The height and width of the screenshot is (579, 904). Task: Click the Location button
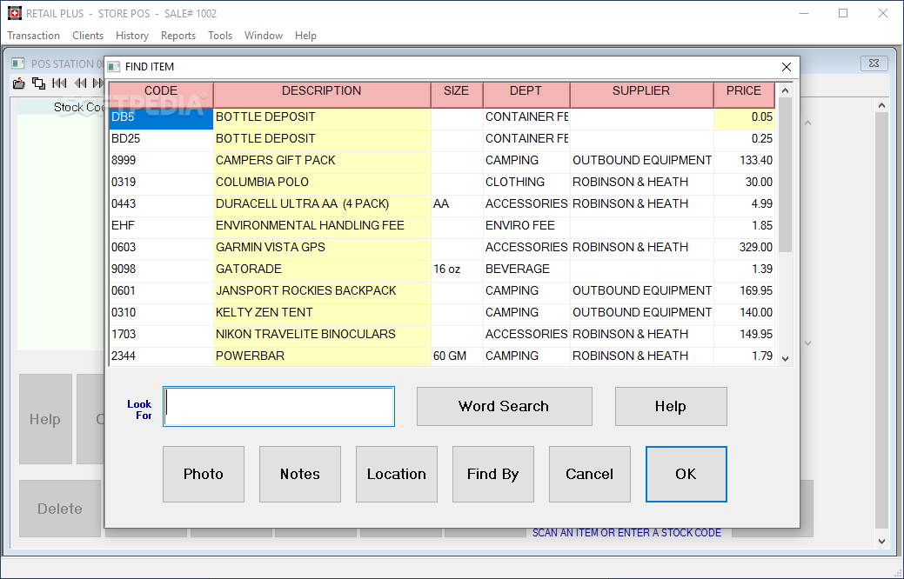(397, 474)
